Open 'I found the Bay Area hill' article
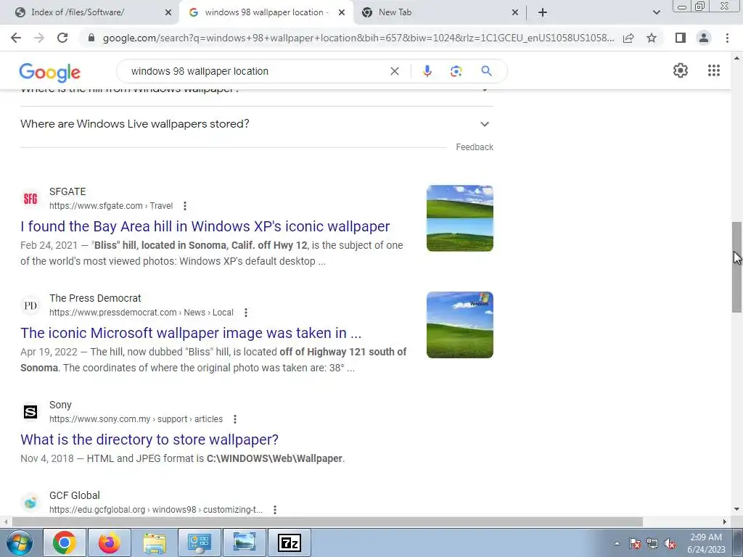The width and height of the screenshot is (743, 557). pos(205,226)
